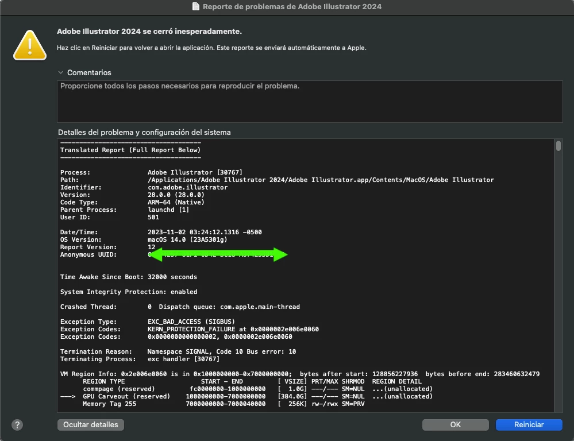The image size is (574, 441).
Task: Click 'exc handler [30767]' terminating process
Action: click(x=183, y=359)
